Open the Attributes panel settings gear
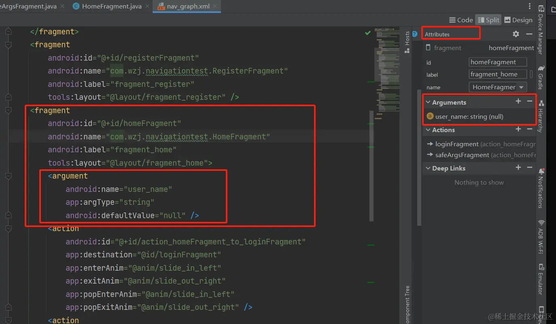Viewport: 556px width, 324px height. coord(516,34)
